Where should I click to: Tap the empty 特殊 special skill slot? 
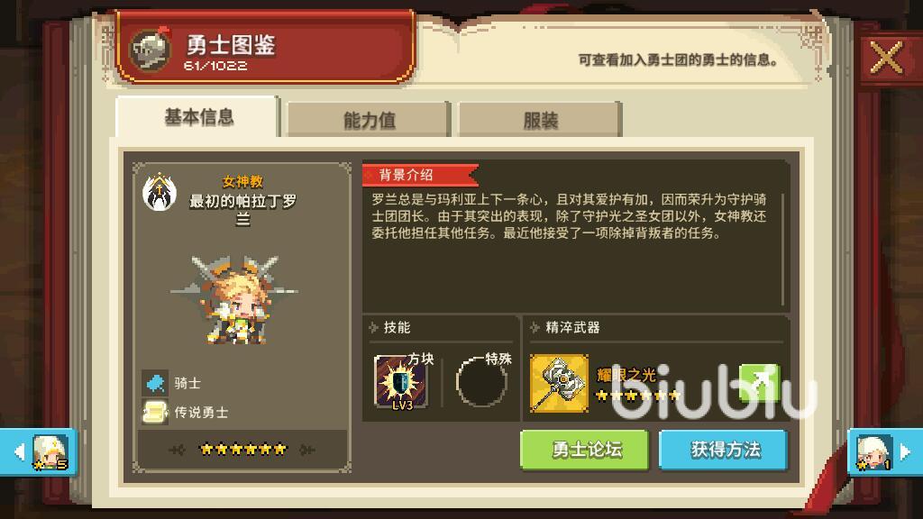pyautogui.click(x=481, y=382)
